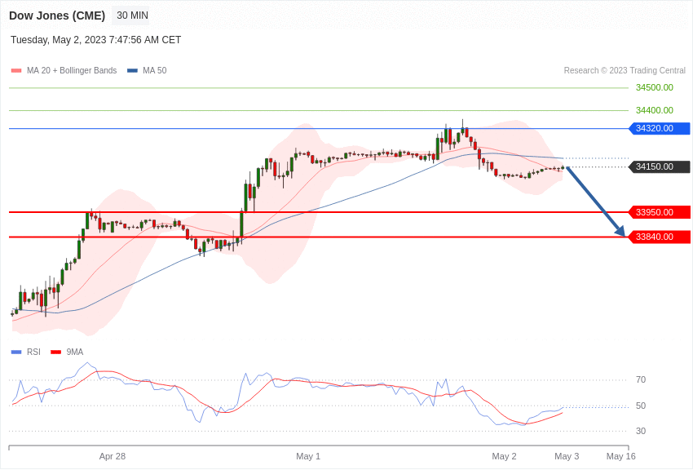Click the 'MA 50' legend label
This screenshot has height=470, width=693.
pos(155,71)
